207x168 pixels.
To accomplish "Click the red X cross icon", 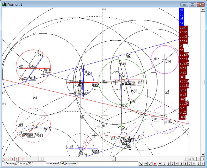I will pyautogui.click(x=4, y=159).
